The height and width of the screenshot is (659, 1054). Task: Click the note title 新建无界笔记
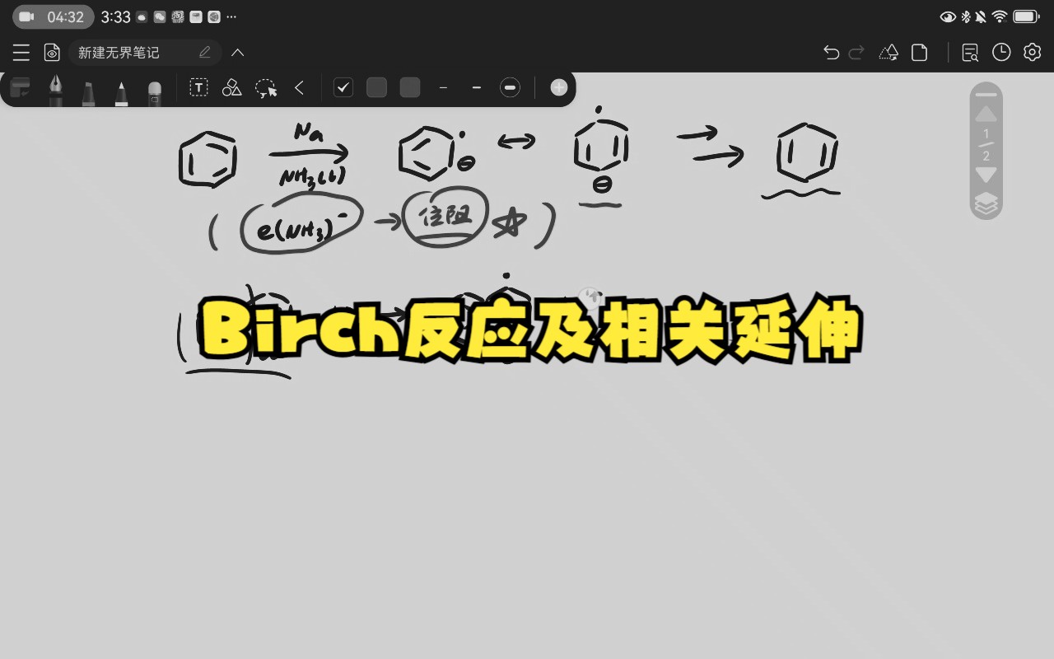click(119, 53)
